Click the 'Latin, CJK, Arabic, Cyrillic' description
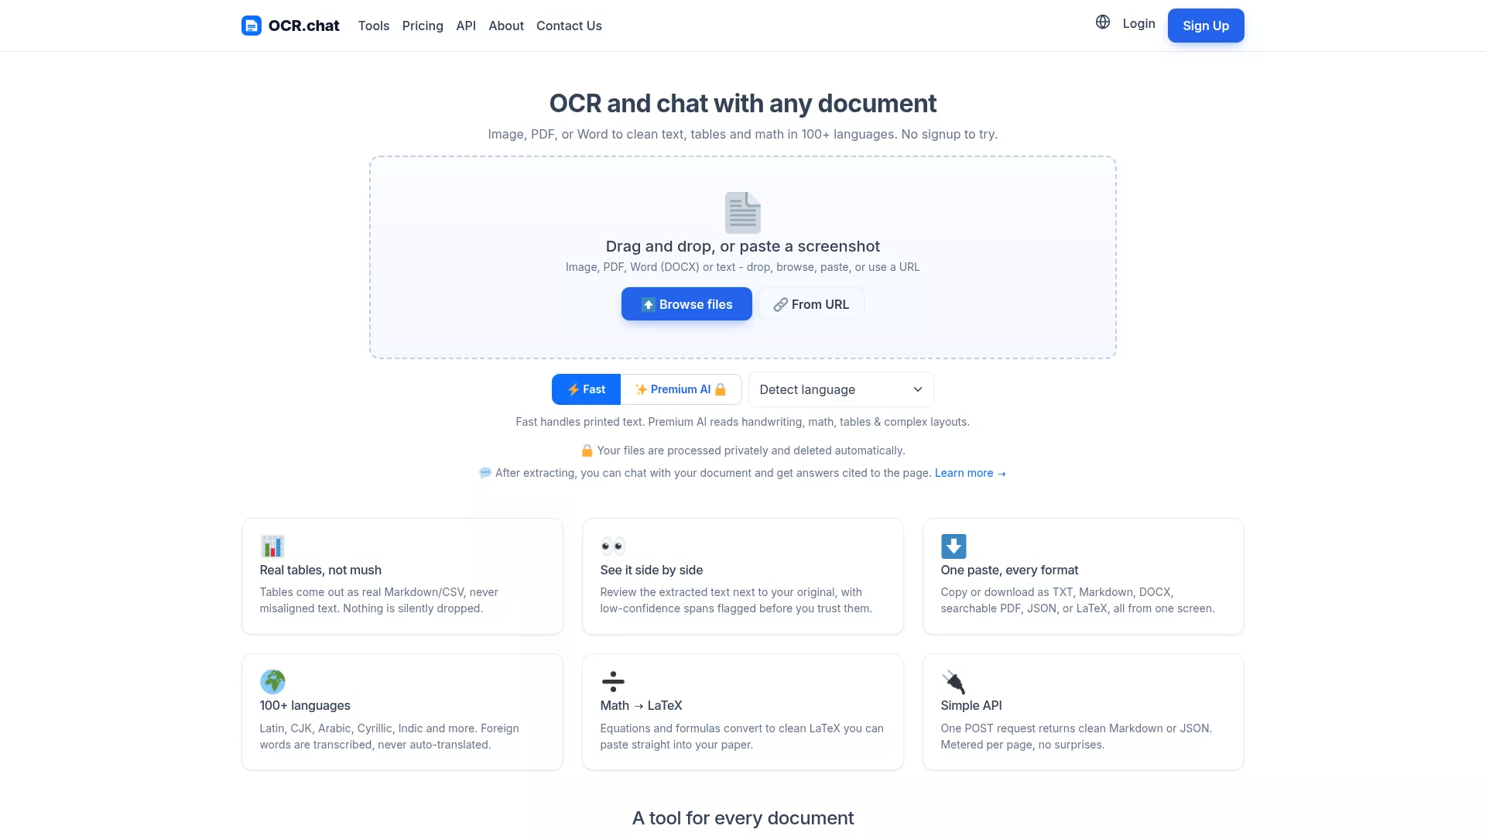 389,736
